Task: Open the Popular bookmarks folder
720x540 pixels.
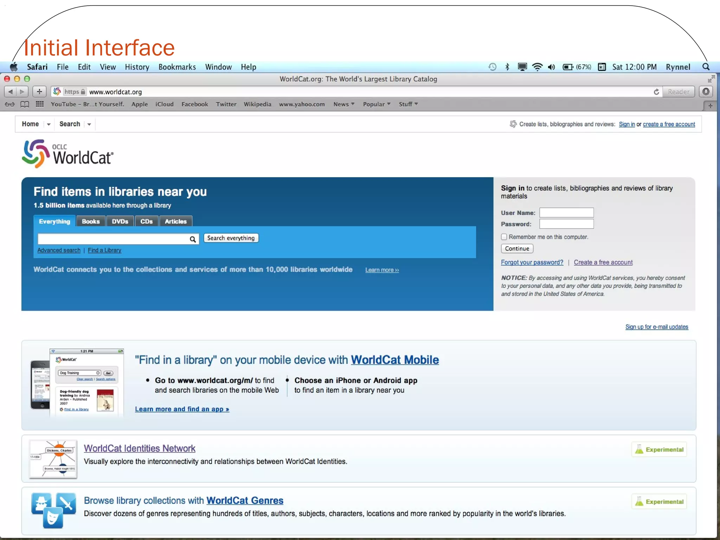Action: coord(377,104)
